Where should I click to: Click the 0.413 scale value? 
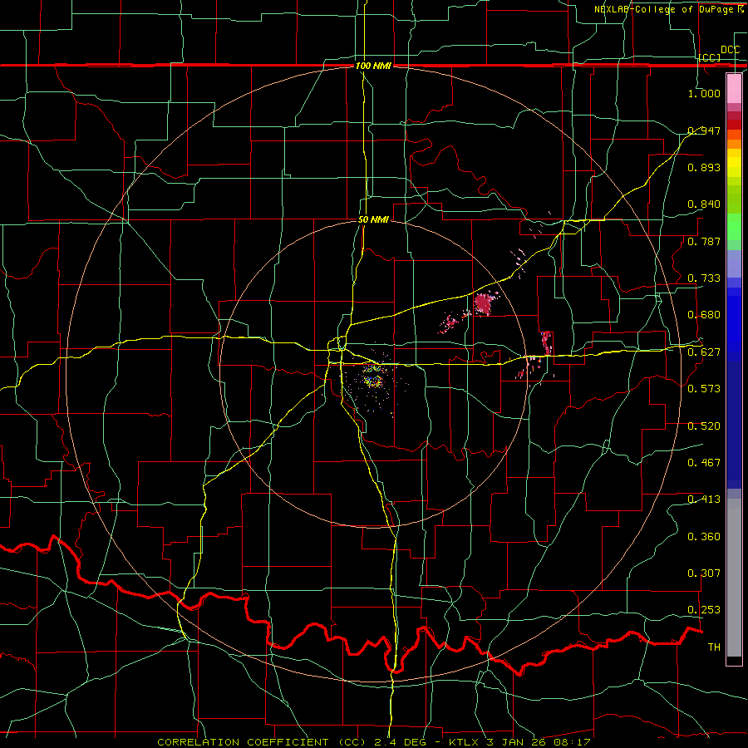coord(704,499)
